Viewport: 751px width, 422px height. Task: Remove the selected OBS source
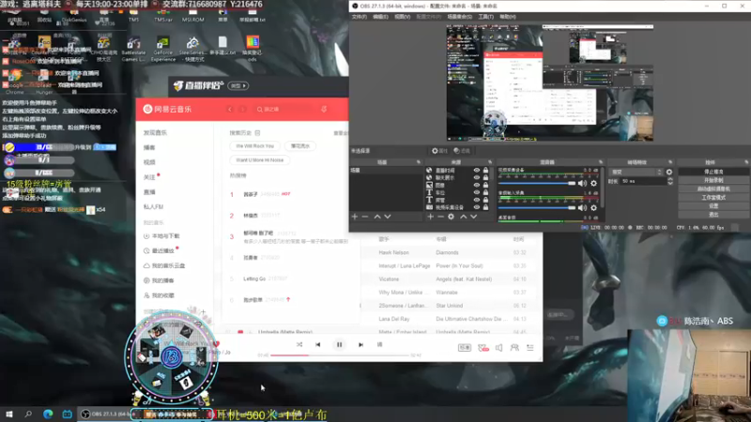coord(440,217)
